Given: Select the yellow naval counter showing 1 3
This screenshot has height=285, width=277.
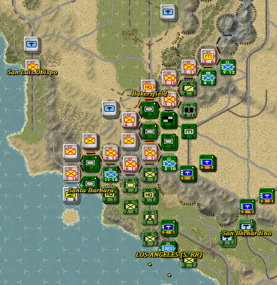Looking at the screenshot, I should [71, 195].
